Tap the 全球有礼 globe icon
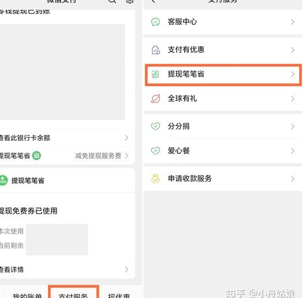303x298 pixels. (x=155, y=98)
